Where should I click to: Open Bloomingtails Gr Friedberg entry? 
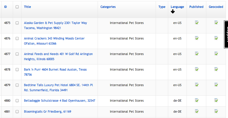tap(48, 112)
